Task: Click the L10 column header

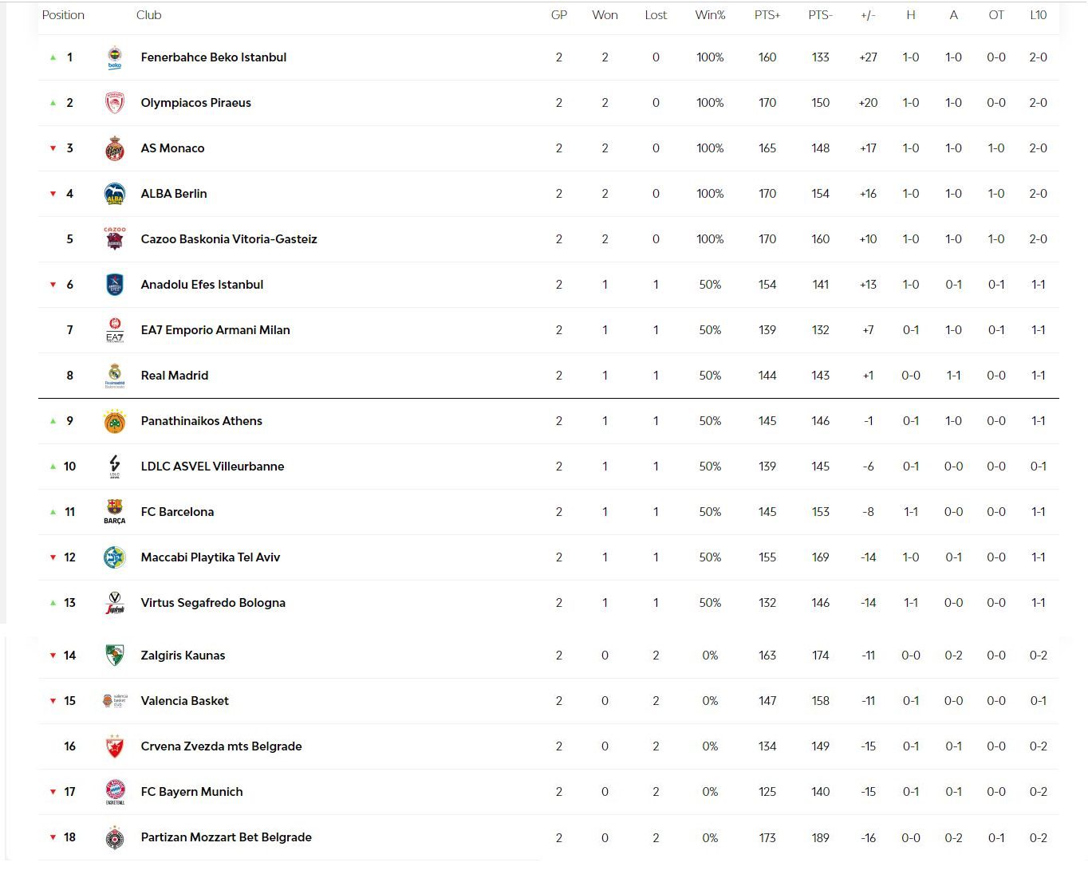Action: [x=1038, y=15]
